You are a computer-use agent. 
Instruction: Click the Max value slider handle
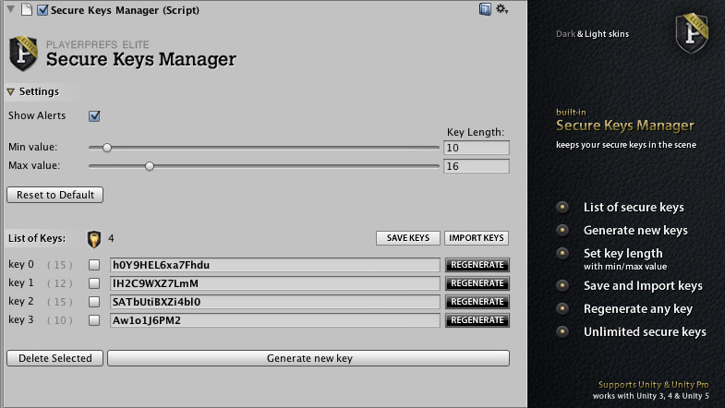pyautogui.click(x=150, y=166)
